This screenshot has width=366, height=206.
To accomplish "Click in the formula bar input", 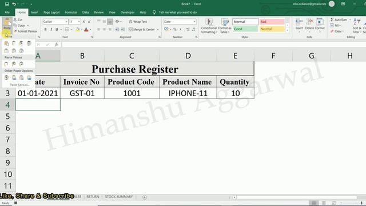I will pyautogui.click(x=213, y=45).
